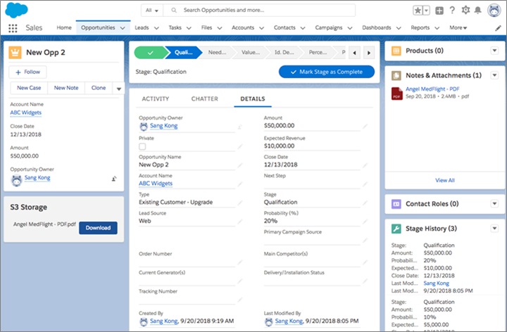Open the Products panel dropdown arrow

[x=494, y=51]
